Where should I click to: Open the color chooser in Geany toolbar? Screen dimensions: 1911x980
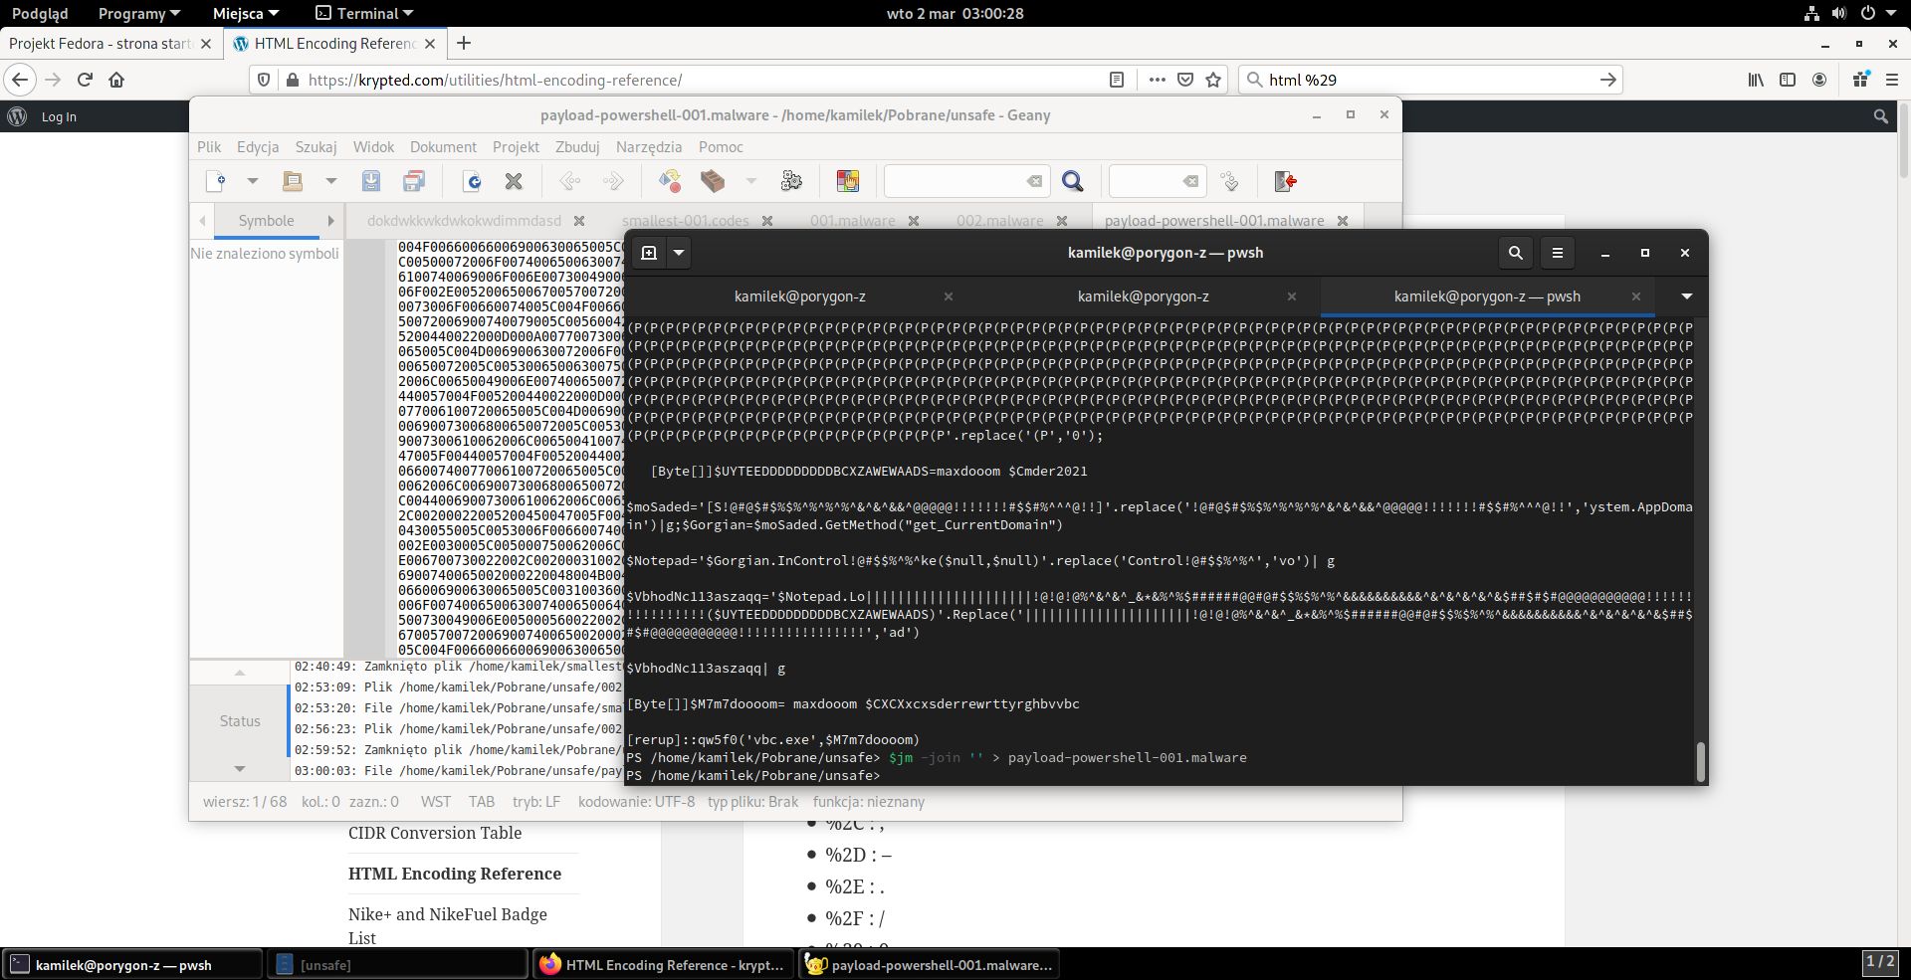pyautogui.click(x=848, y=181)
